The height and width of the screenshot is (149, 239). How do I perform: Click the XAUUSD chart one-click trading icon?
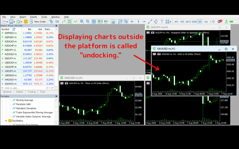click(159, 54)
